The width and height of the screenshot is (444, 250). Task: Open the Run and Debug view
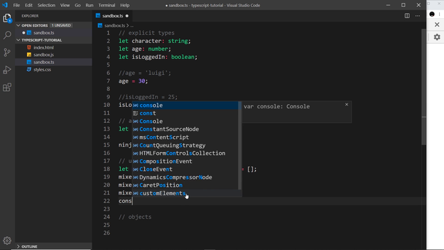point(7,69)
